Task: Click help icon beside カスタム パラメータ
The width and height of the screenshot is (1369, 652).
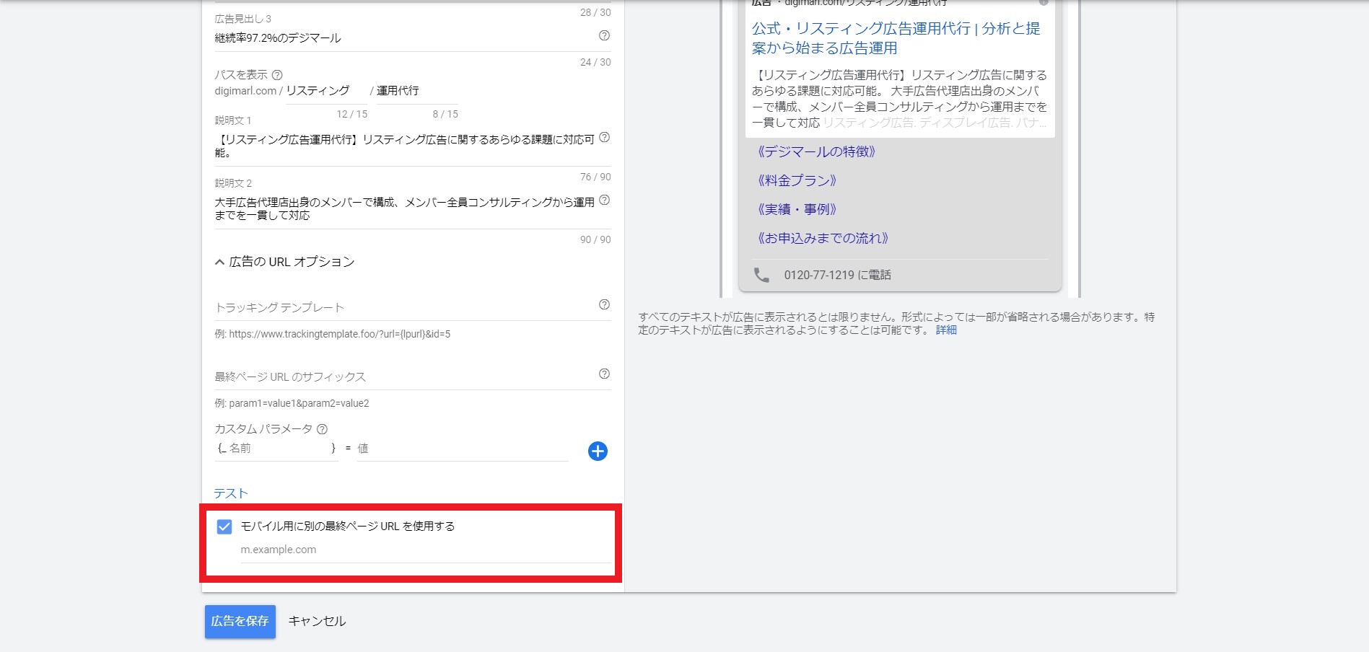Action: click(x=322, y=429)
